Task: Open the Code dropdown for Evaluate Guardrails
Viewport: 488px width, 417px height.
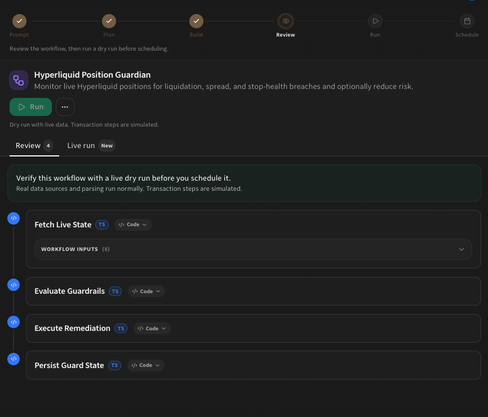Action: click(146, 291)
